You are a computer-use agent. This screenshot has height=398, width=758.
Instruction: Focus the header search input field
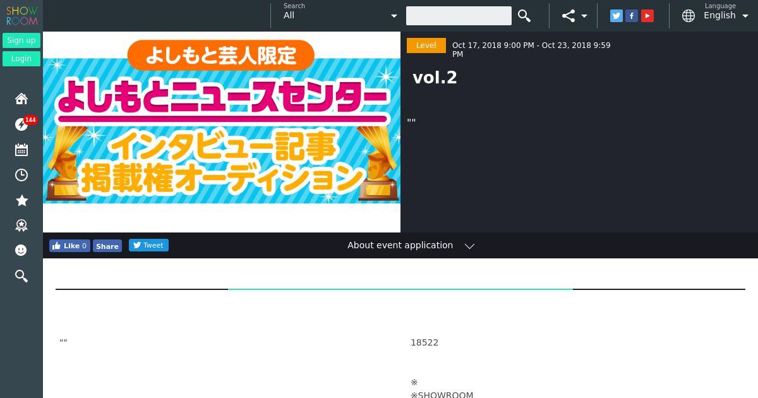tap(459, 16)
